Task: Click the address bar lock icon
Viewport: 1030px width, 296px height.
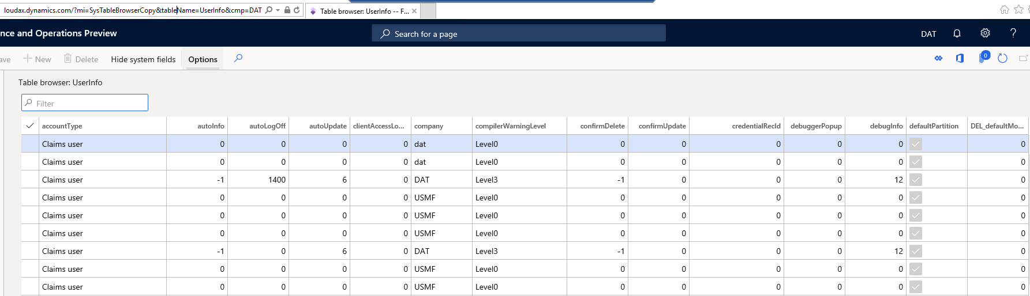Action: coord(287,10)
